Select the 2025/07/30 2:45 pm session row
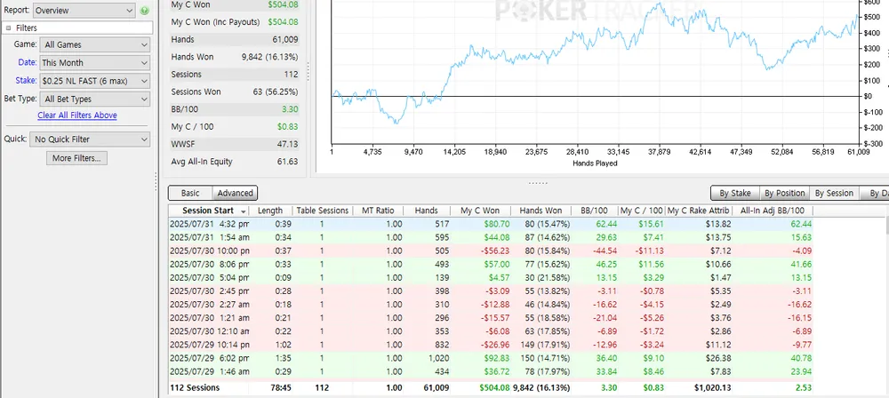Screen dimensions: 889x398 (491, 291)
